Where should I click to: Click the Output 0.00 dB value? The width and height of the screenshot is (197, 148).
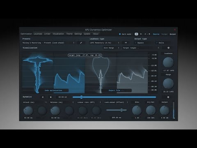(x=165, y=118)
